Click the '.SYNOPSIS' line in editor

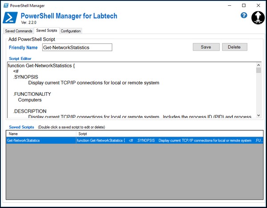pyautogui.click(x=25, y=77)
